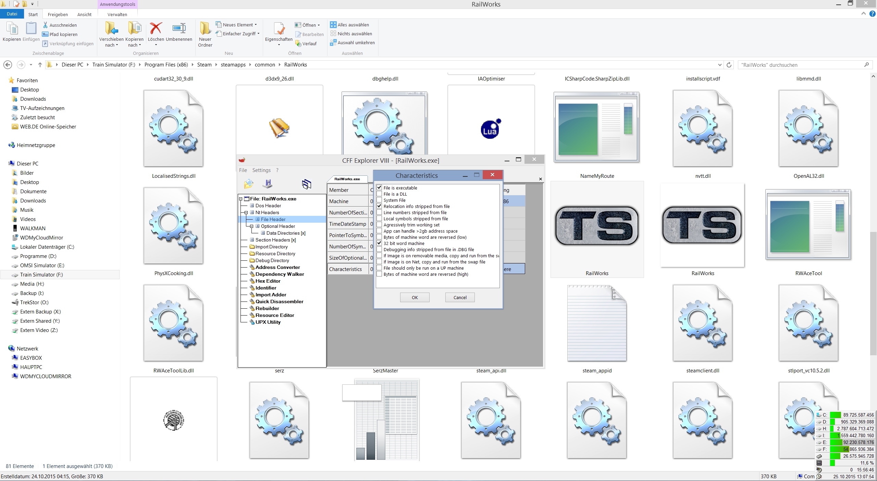Click the Neuer Ordner folder icon
Screen dimensions: 877x481
point(205,28)
